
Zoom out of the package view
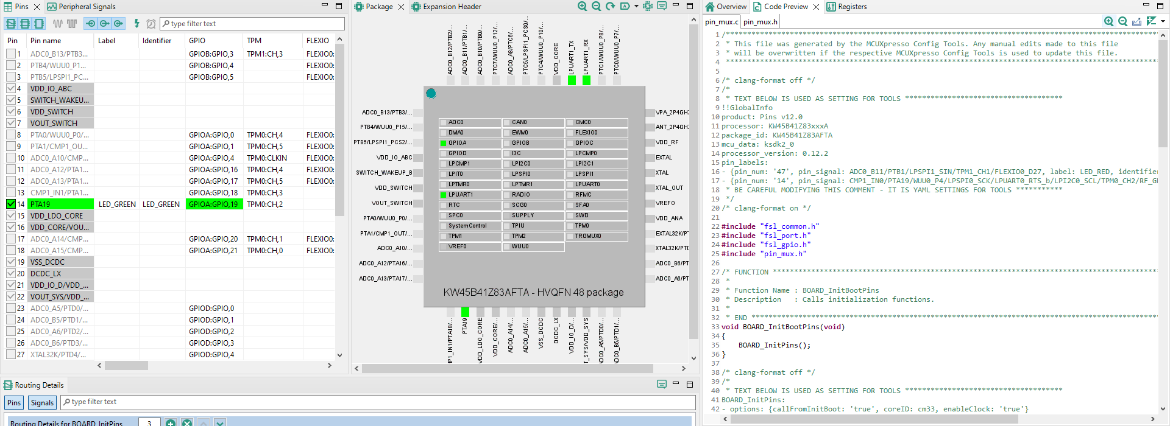click(596, 7)
